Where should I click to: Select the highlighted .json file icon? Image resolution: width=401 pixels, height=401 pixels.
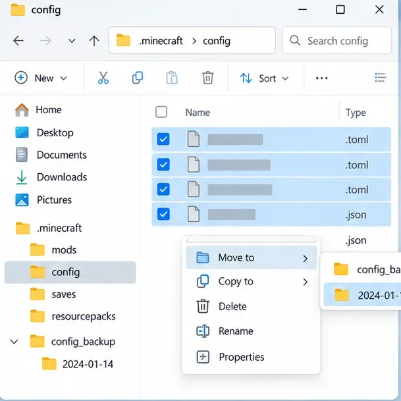click(194, 214)
